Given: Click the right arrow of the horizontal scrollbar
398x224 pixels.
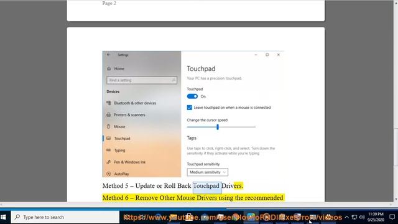Looking at the screenshot, I should 392,205.
